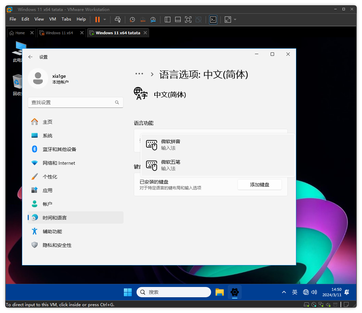Image resolution: width=362 pixels, height=313 pixels.
Task: Click the 添加键盘 button
Action: tap(259, 185)
